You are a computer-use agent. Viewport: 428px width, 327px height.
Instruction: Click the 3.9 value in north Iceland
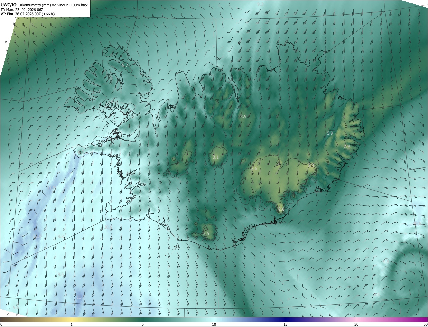(x=243, y=117)
